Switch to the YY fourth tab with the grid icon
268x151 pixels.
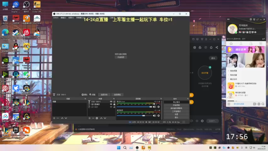coord(261,44)
